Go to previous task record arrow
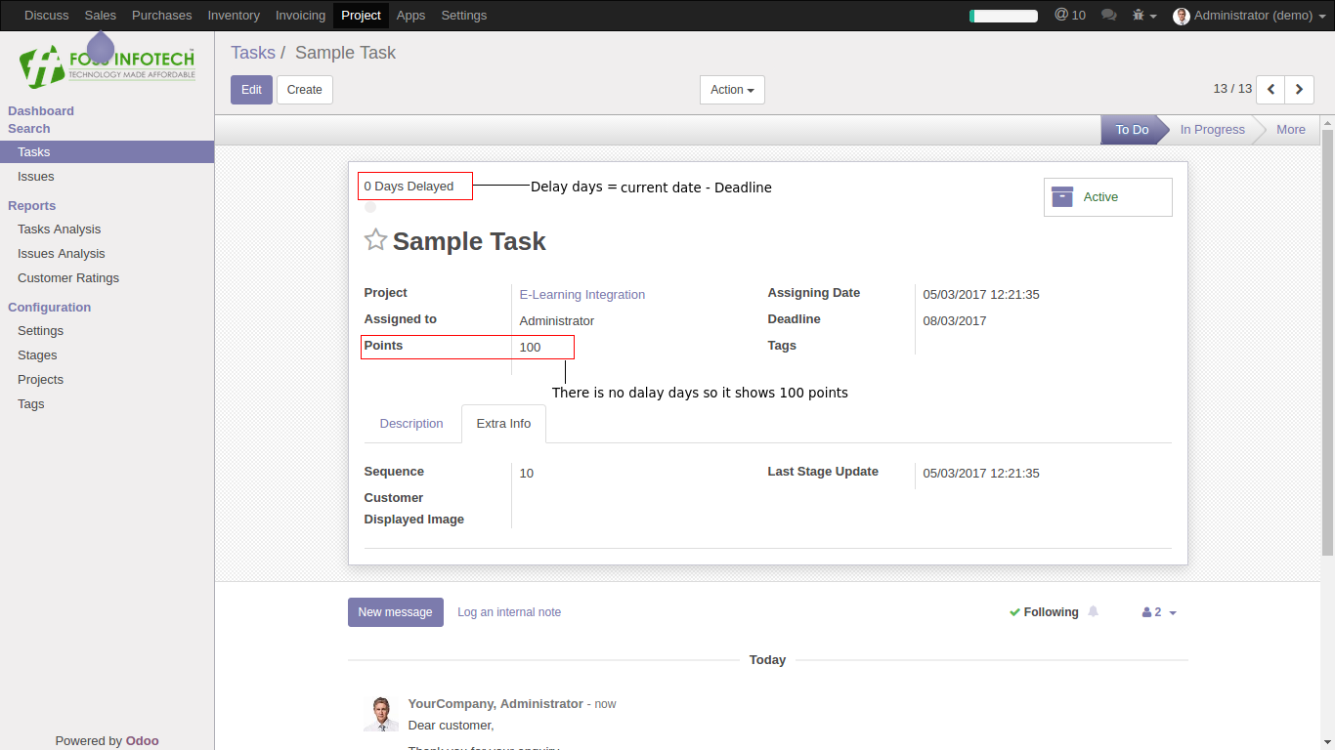Screen dimensions: 1335x750 coord(1270,89)
